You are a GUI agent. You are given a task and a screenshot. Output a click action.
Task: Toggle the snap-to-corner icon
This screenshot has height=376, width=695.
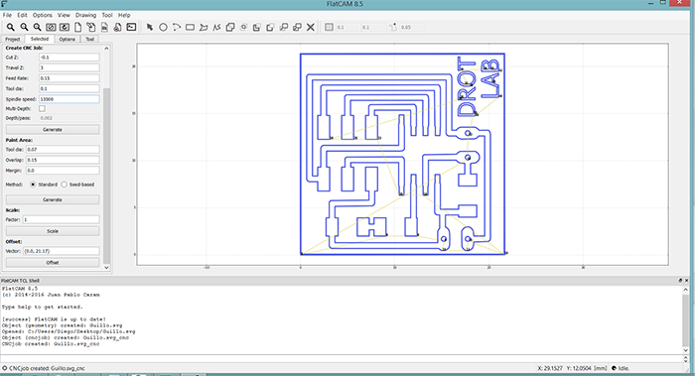click(393, 27)
